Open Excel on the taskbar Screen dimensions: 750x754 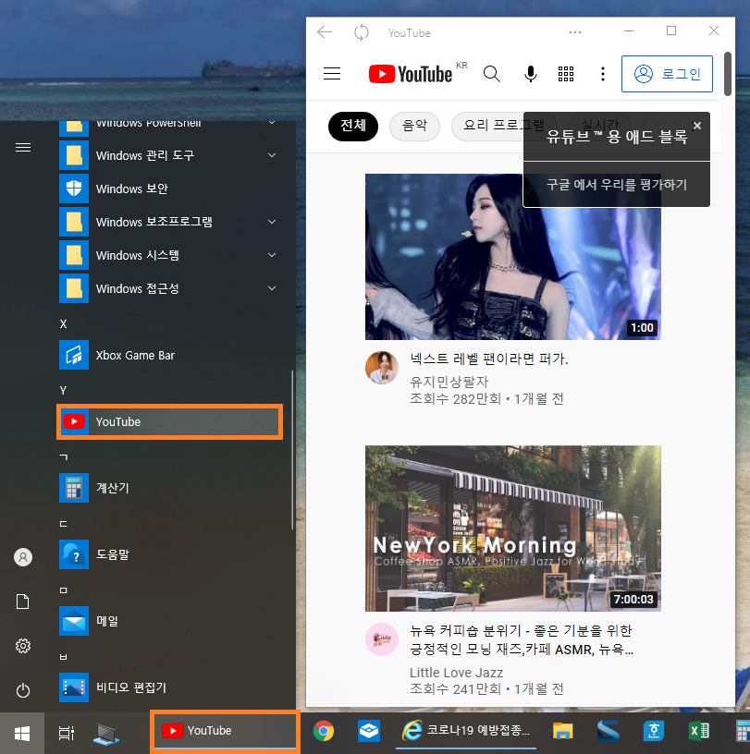coord(699,731)
